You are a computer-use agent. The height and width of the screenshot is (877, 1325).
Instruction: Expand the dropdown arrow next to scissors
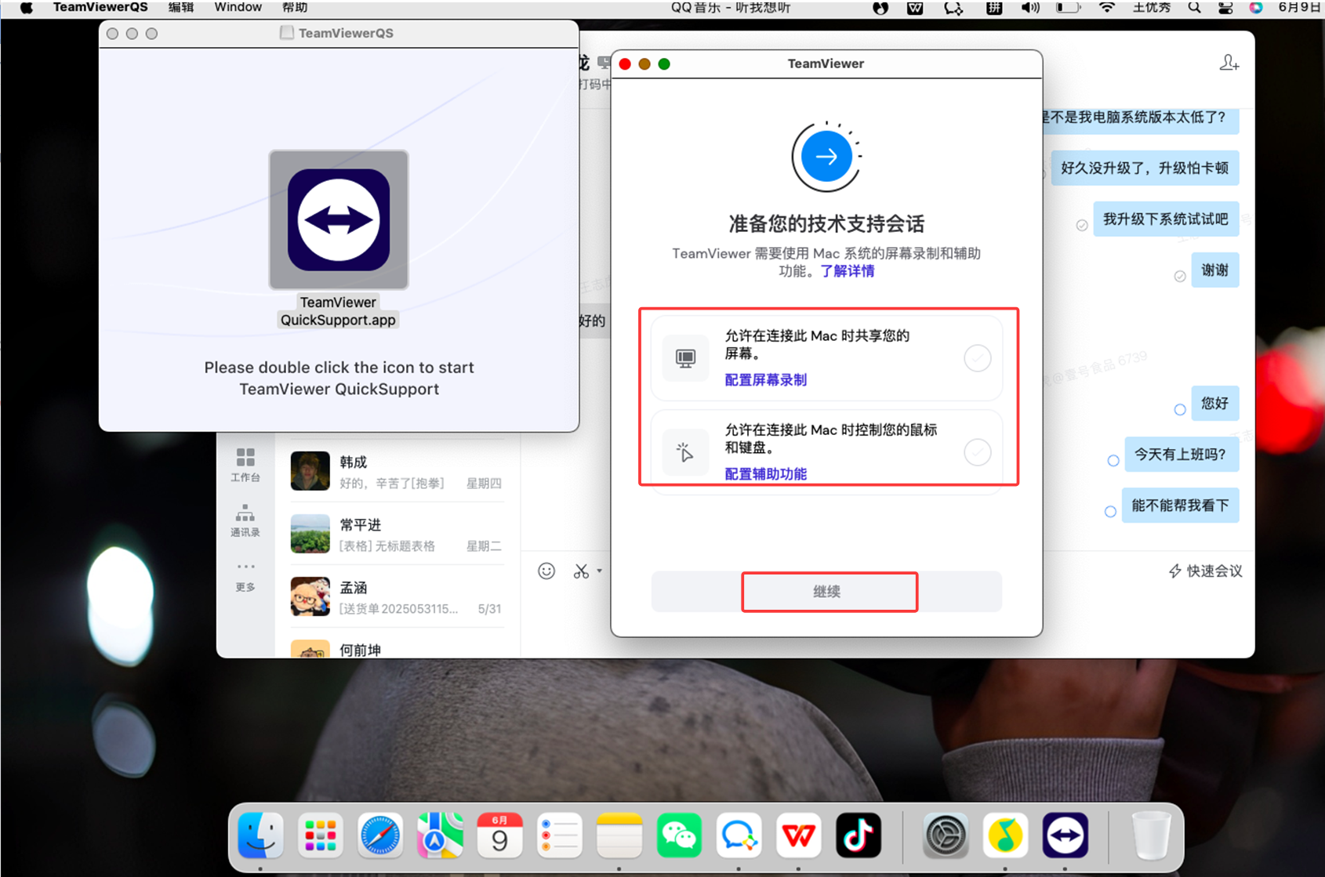600,571
